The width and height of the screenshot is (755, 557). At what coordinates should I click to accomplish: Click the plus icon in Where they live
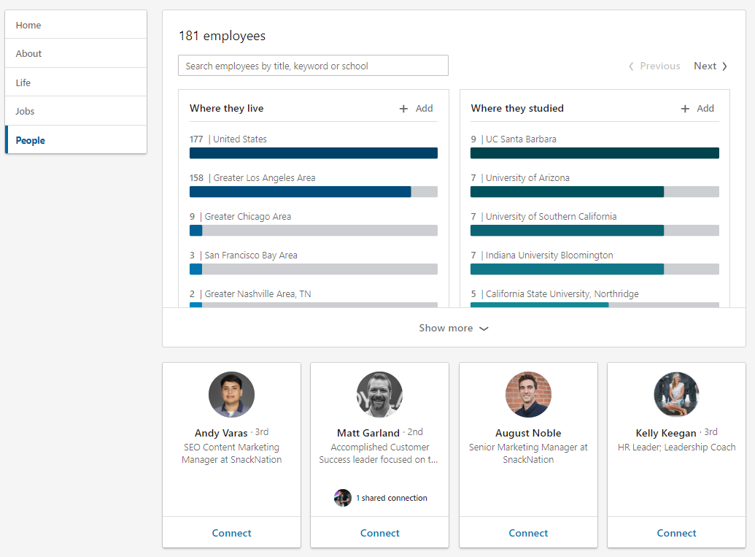pos(404,109)
